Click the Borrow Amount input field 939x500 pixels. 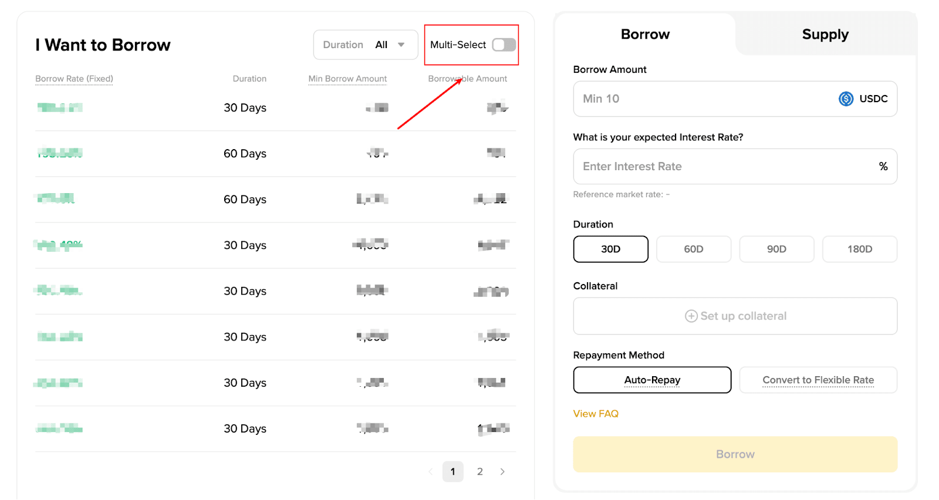coord(704,99)
